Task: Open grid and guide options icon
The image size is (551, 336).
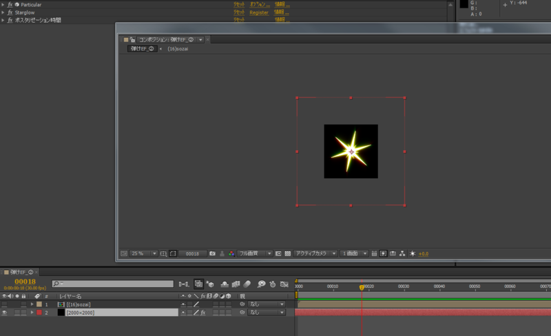Action: [x=163, y=253]
